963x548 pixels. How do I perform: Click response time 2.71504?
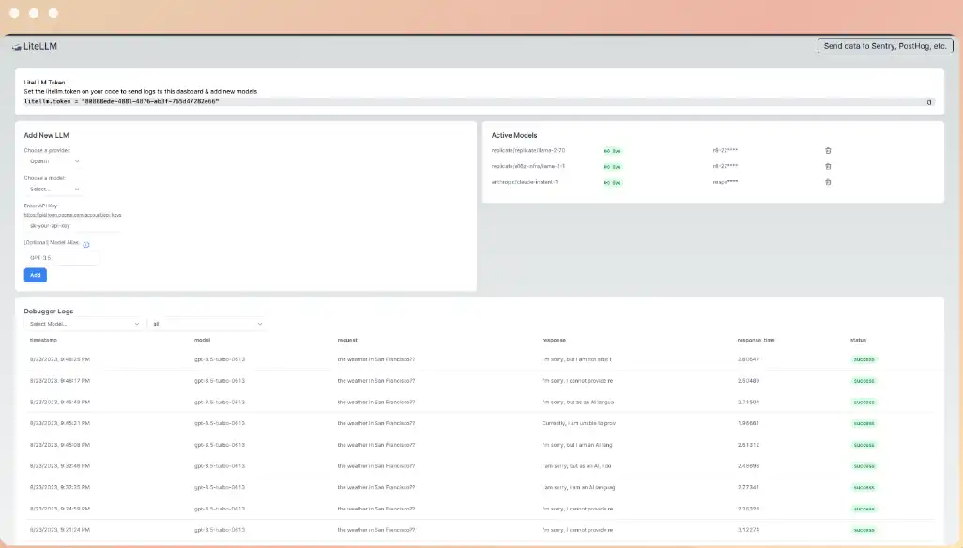pyautogui.click(x=748, y=403)
